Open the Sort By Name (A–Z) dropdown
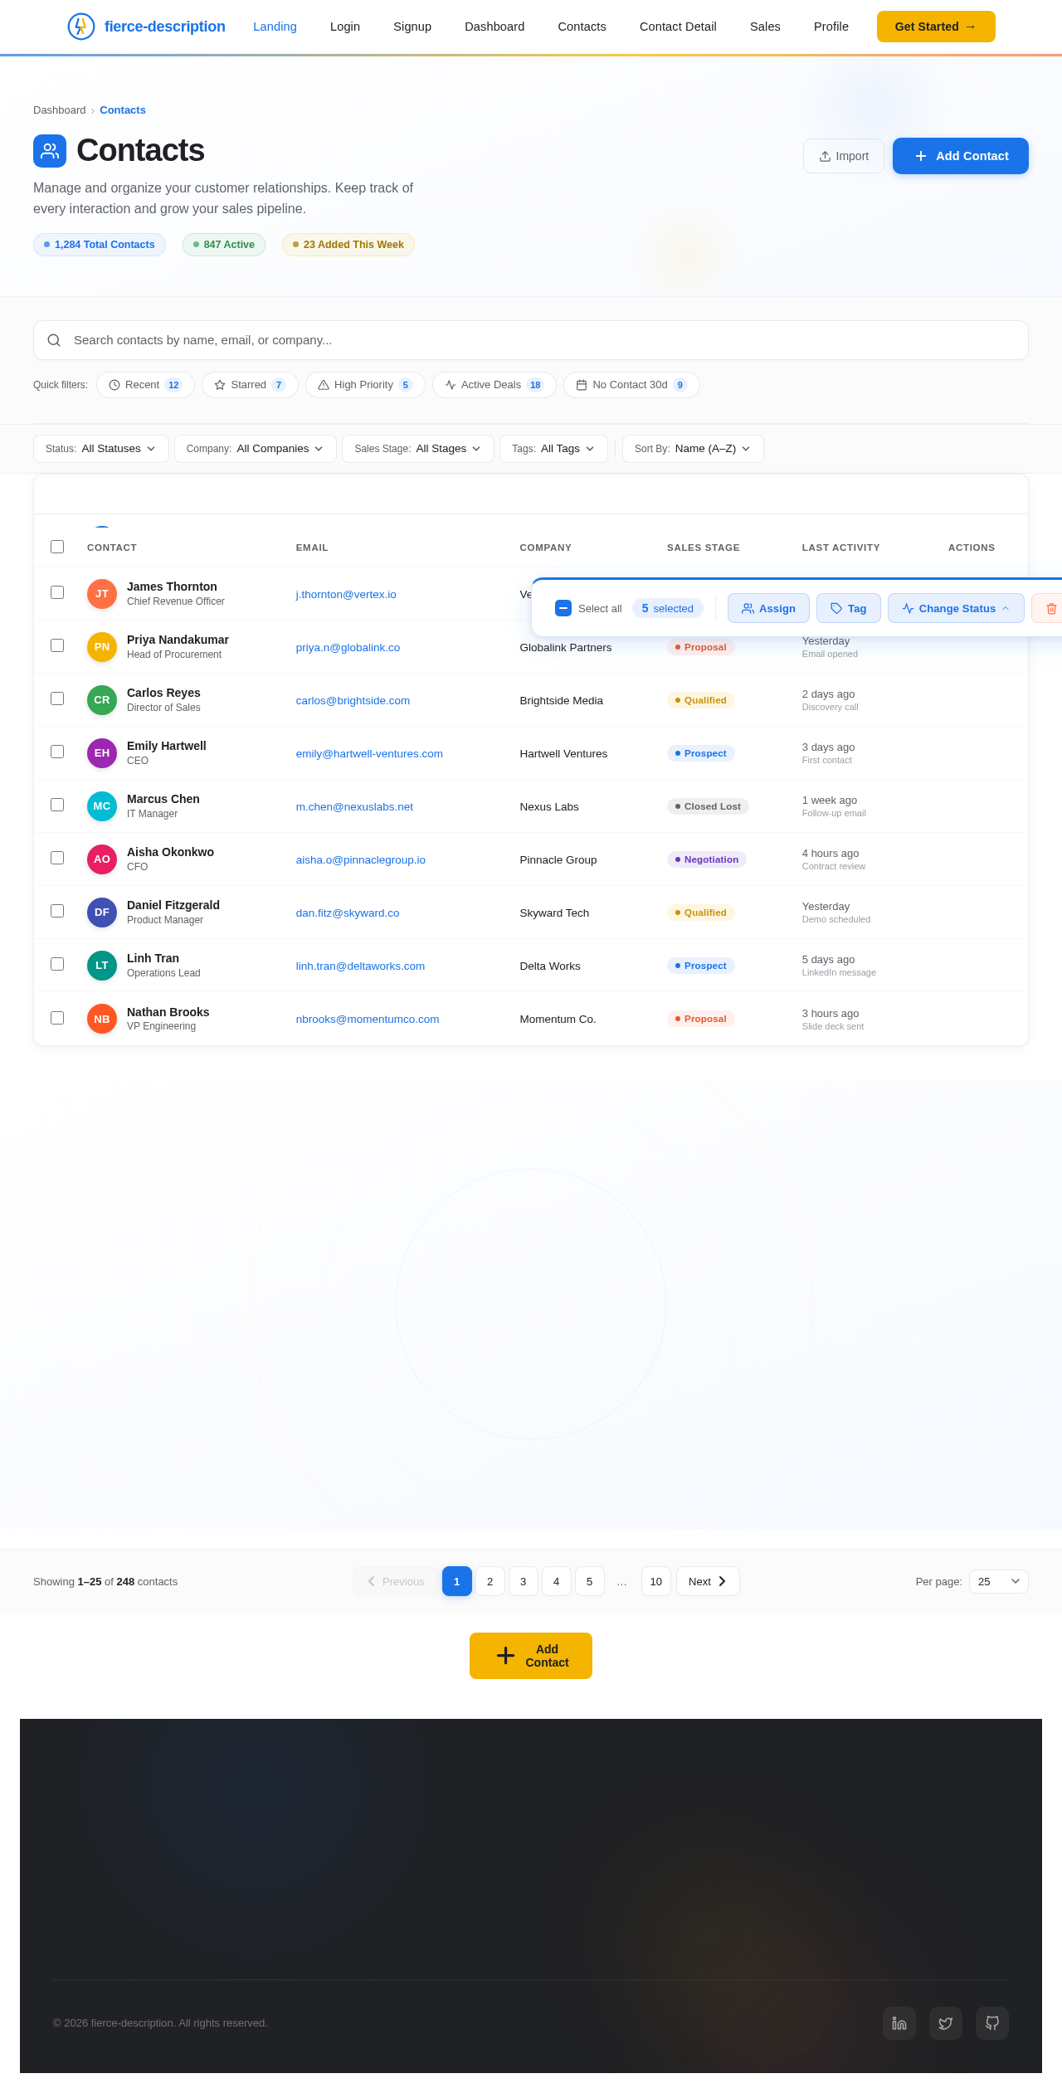 coord(693,449)
